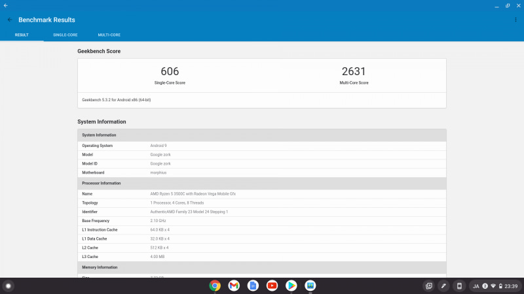Click the Multi-Core Score label
Screen dimensions: 524x294
click(354, 83)
